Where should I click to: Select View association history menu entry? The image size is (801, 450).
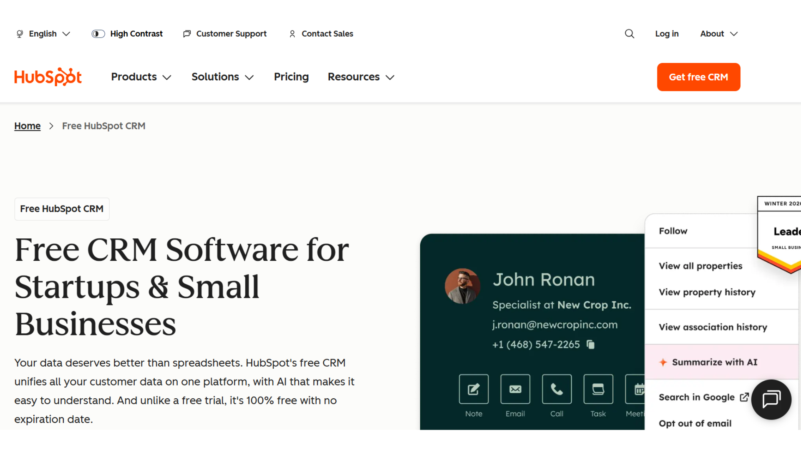[713, 327]
